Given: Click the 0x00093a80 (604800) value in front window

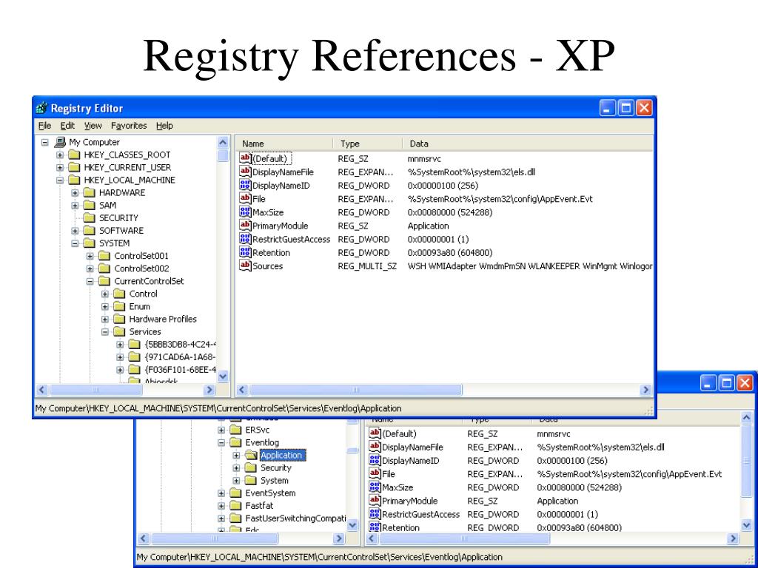Looking at the screenshot, I should [x=450, y=252].
